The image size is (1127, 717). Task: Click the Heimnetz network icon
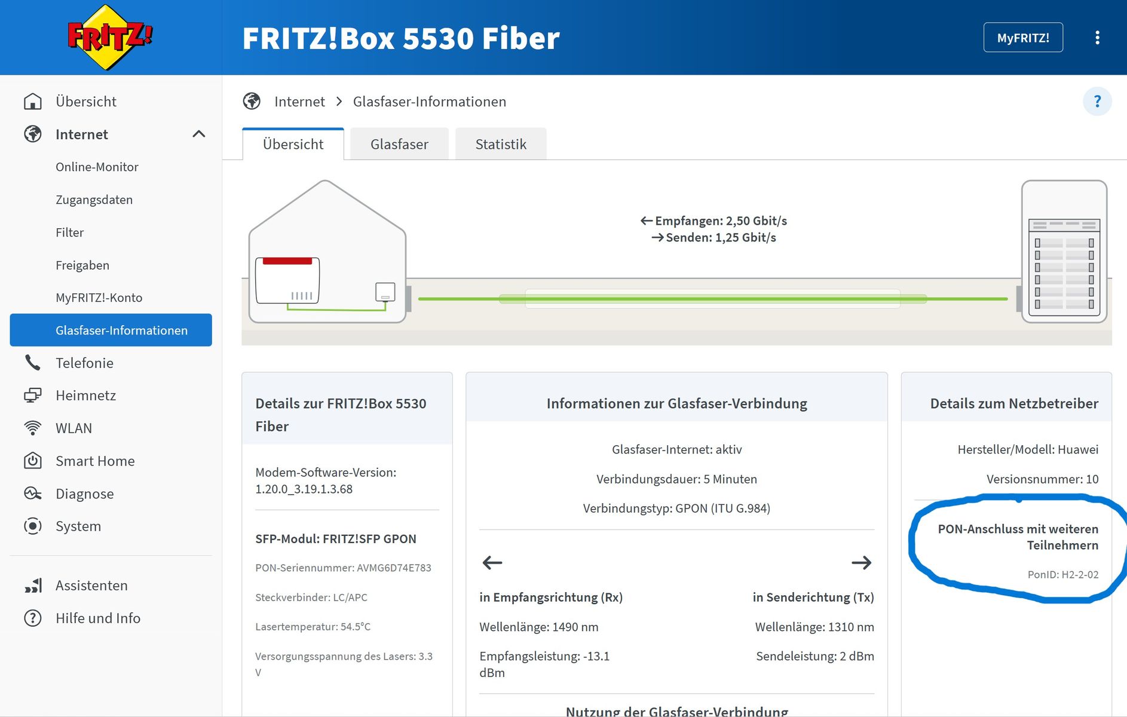tap(33, 396)
